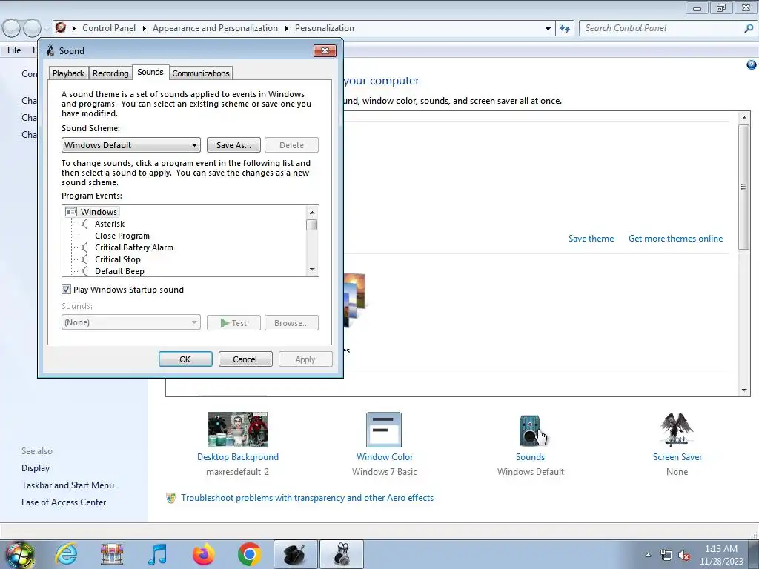Viewport: 759px width, 569px height.
Task: Open the Sounds (None) dropdown
Action: point(131,323)
